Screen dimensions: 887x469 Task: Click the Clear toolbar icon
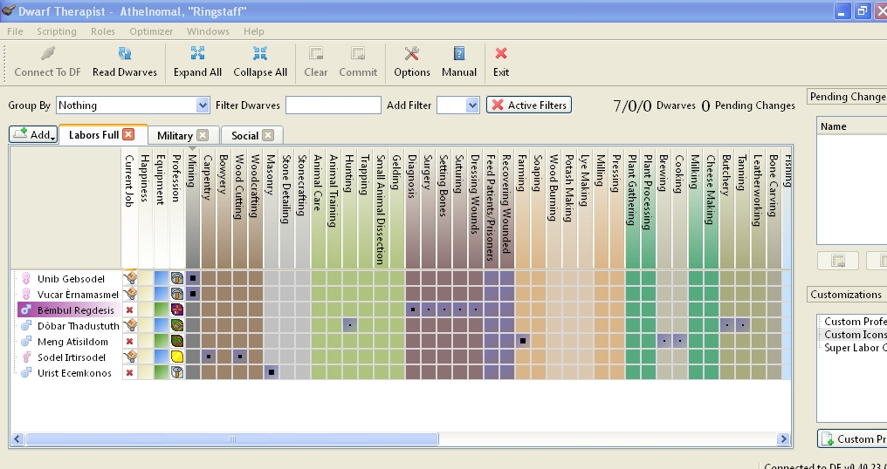(x=316, y=54)
